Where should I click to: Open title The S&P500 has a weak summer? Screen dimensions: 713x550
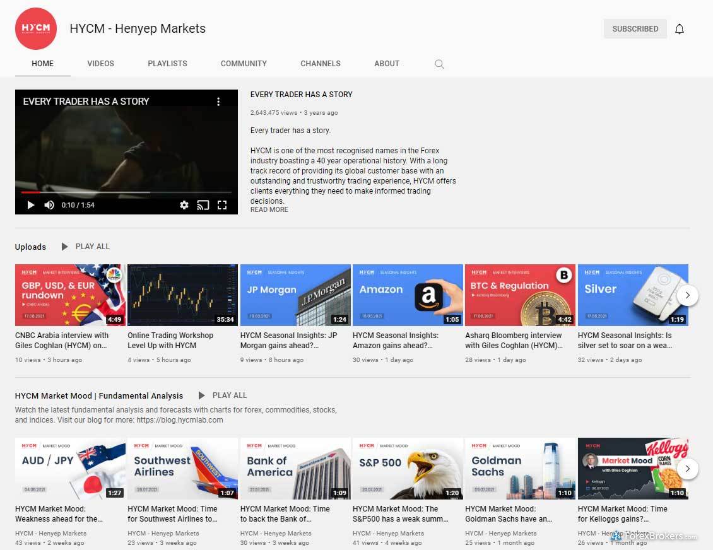(401, 514)
